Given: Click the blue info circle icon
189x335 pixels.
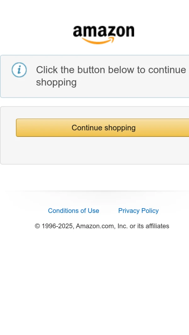Looking at the screenshot, I should point(19,70).
